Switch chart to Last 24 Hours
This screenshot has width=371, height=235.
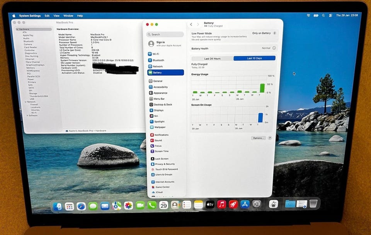click(x=212, y=58)
